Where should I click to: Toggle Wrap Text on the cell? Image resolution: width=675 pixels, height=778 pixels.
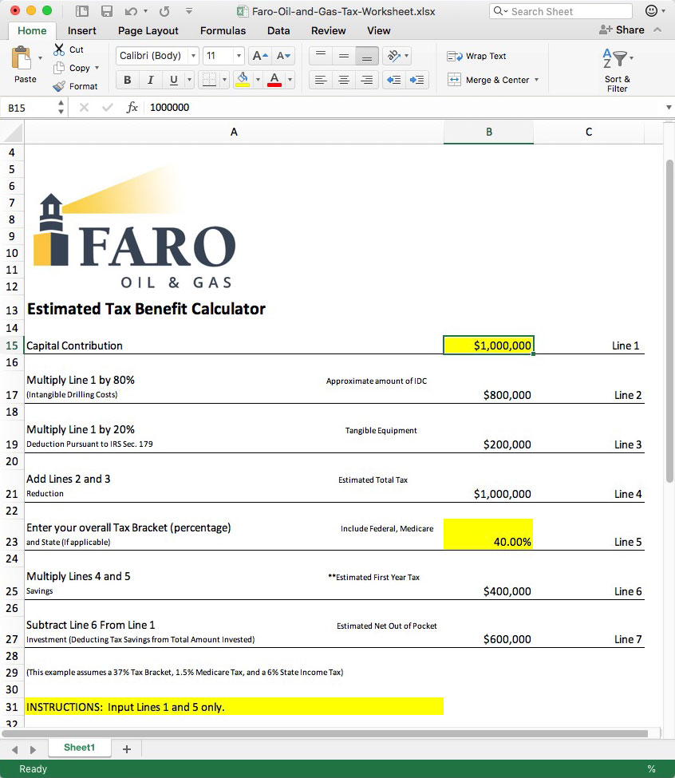[x=476, y=56]
